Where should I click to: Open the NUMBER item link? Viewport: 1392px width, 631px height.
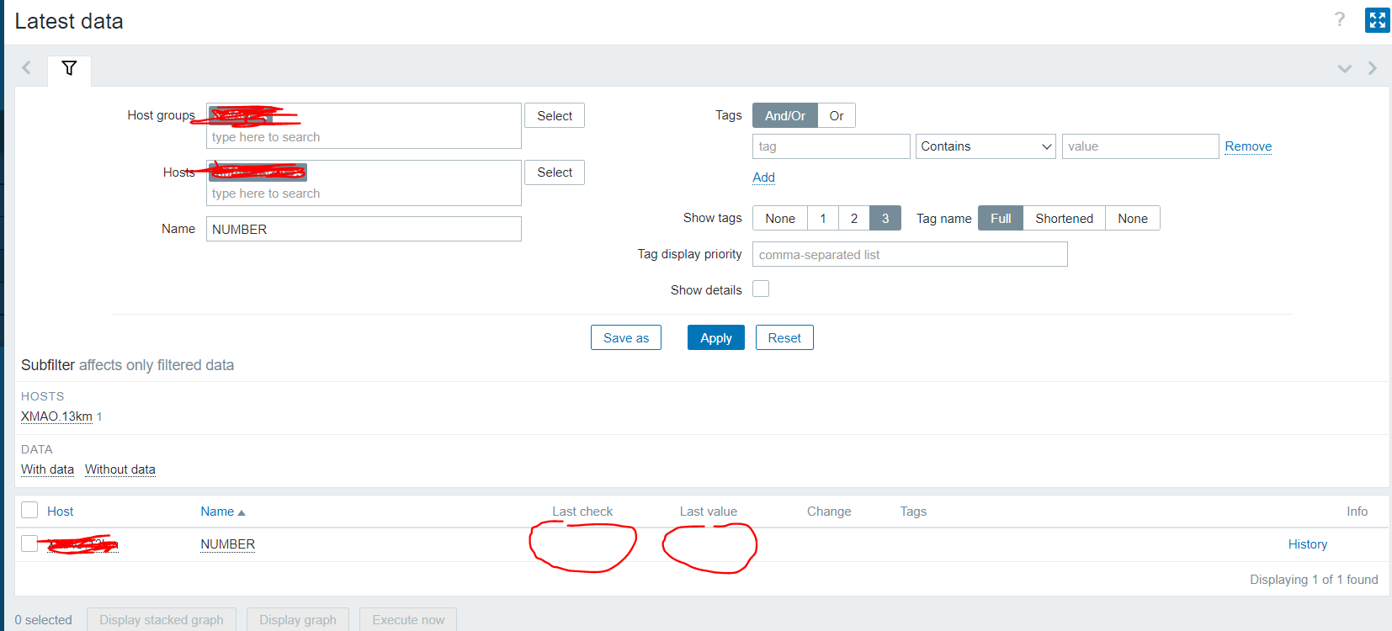pos(227,544)
